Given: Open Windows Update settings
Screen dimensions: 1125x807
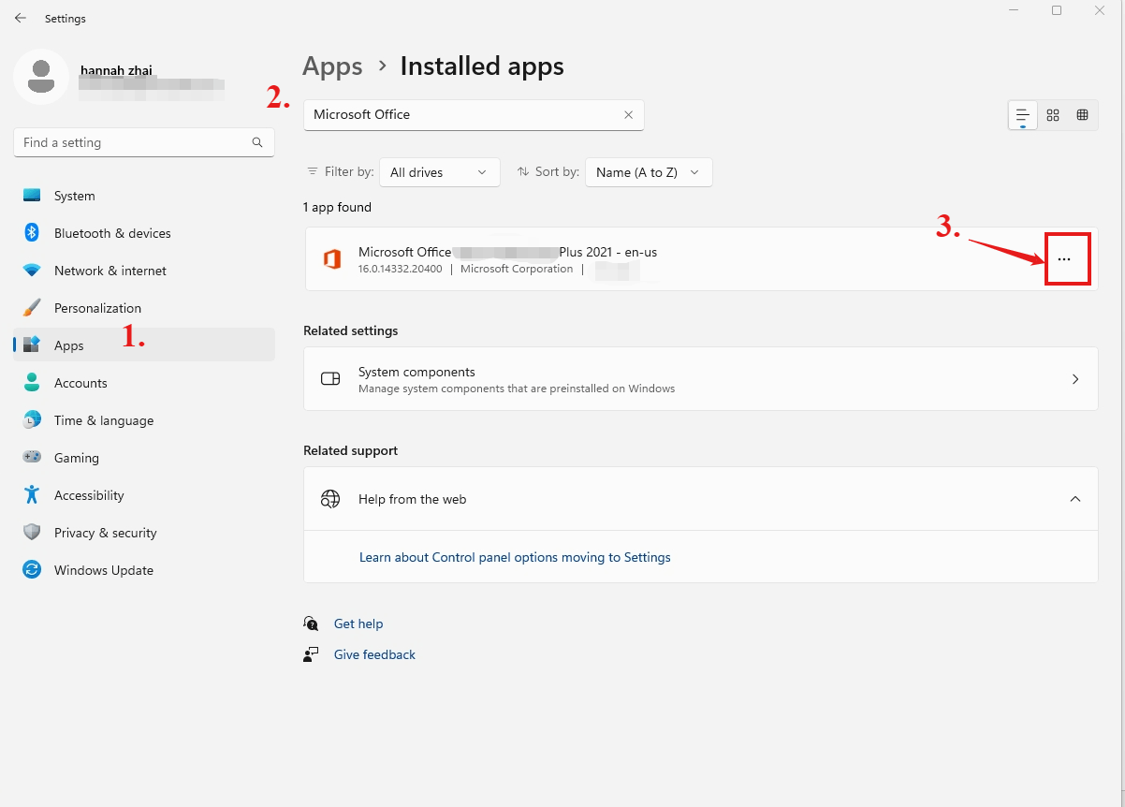Looking at the screenshot, I should (x=144, y=570).
